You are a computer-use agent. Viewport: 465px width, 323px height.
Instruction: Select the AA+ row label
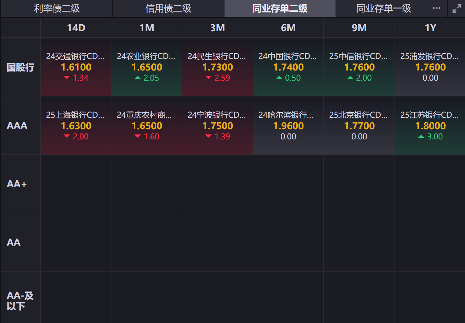17,184
